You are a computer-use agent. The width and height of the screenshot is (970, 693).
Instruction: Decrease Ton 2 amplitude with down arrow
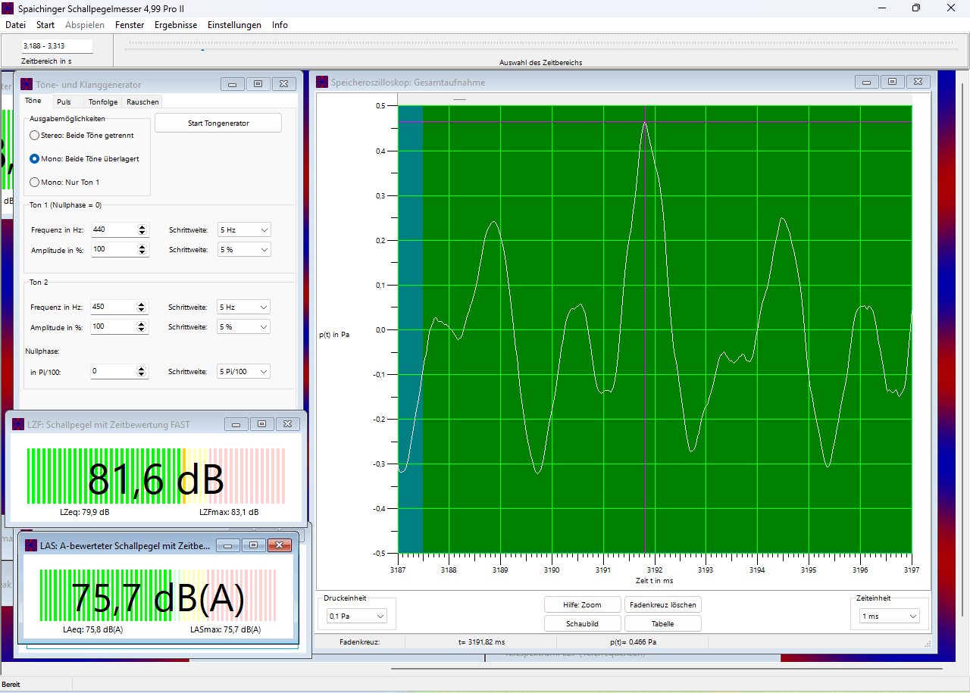pyautogui.click(x=142, y=330)
